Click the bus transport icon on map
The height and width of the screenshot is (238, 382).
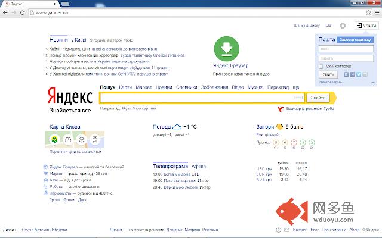click(x=95, y=139)
